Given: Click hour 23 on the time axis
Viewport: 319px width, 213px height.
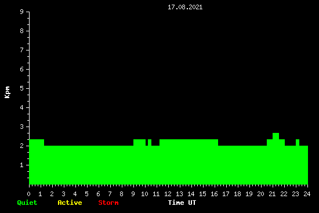Looking at the screenshot, I should coord(295,194).
